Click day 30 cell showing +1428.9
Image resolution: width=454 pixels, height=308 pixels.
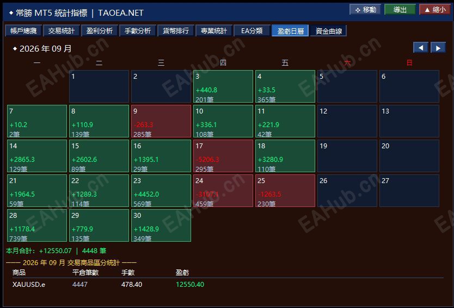point(161,225)
